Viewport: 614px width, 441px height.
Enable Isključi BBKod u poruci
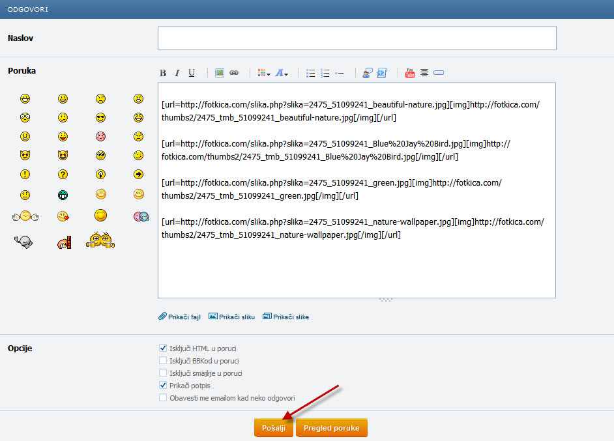(x=163, y=360)
